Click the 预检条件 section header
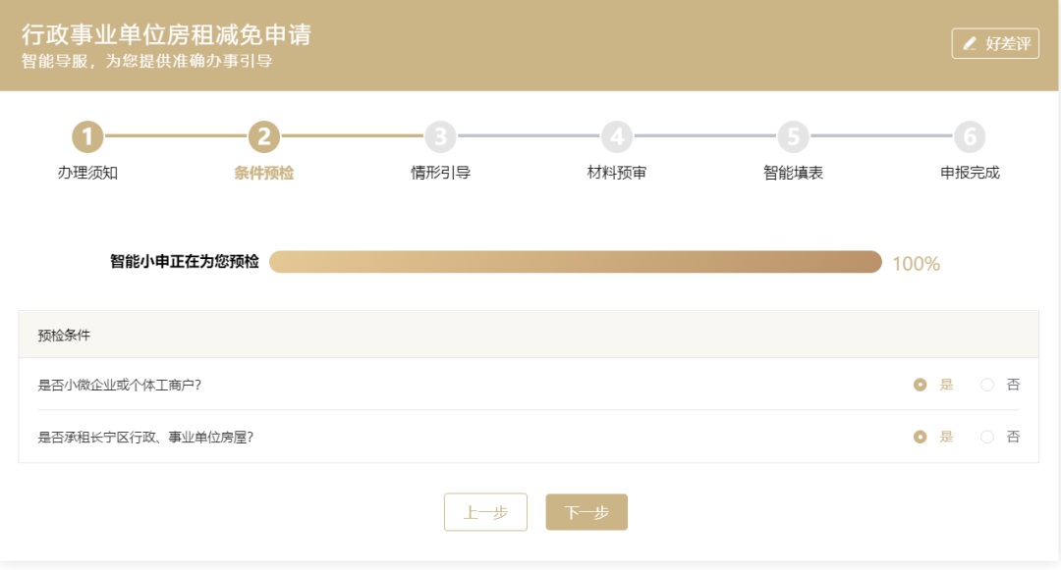This screenshot has height=570, width=1061. click(x=65, y=335)
